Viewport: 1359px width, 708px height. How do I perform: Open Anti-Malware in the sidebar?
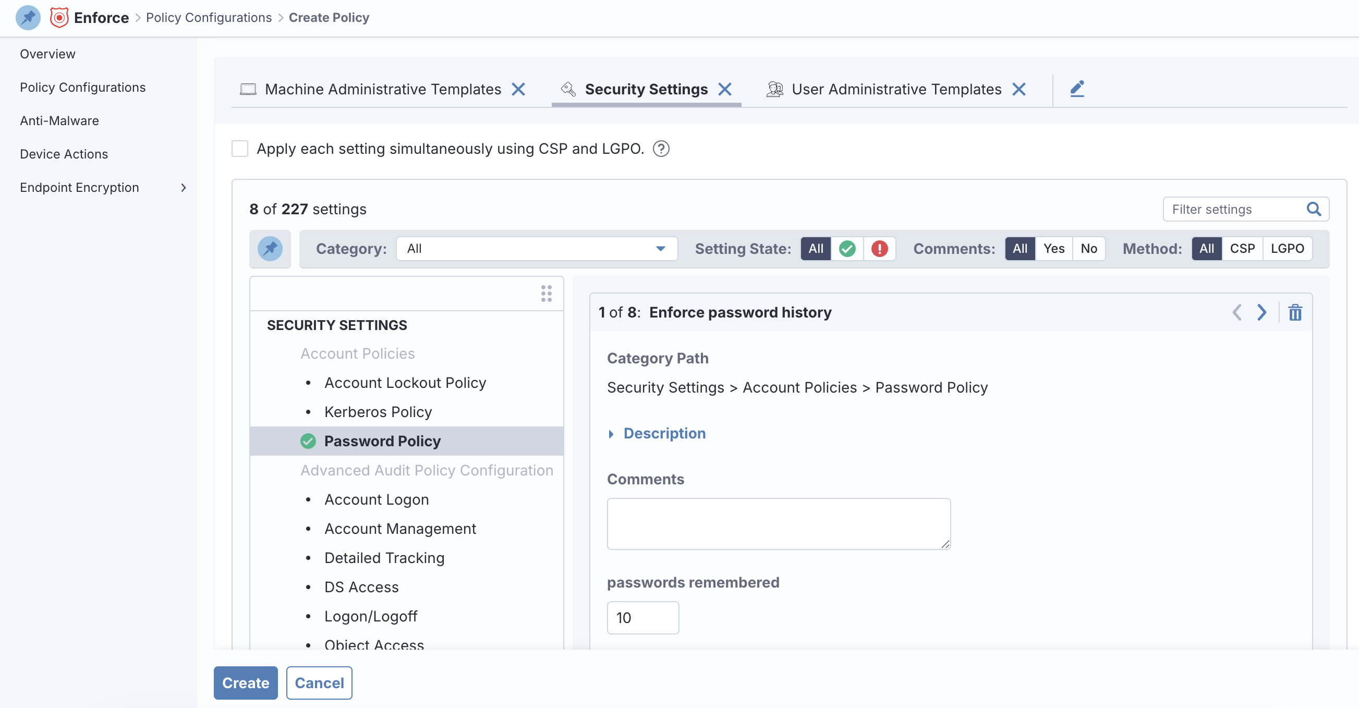tap(59, 120)
